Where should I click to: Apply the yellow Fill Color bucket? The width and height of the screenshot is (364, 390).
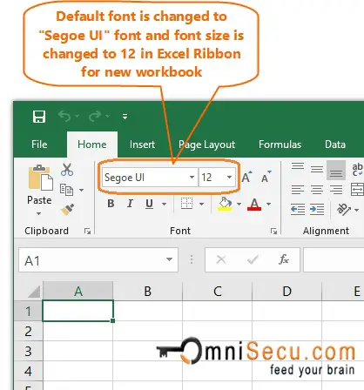pos(225,204)
